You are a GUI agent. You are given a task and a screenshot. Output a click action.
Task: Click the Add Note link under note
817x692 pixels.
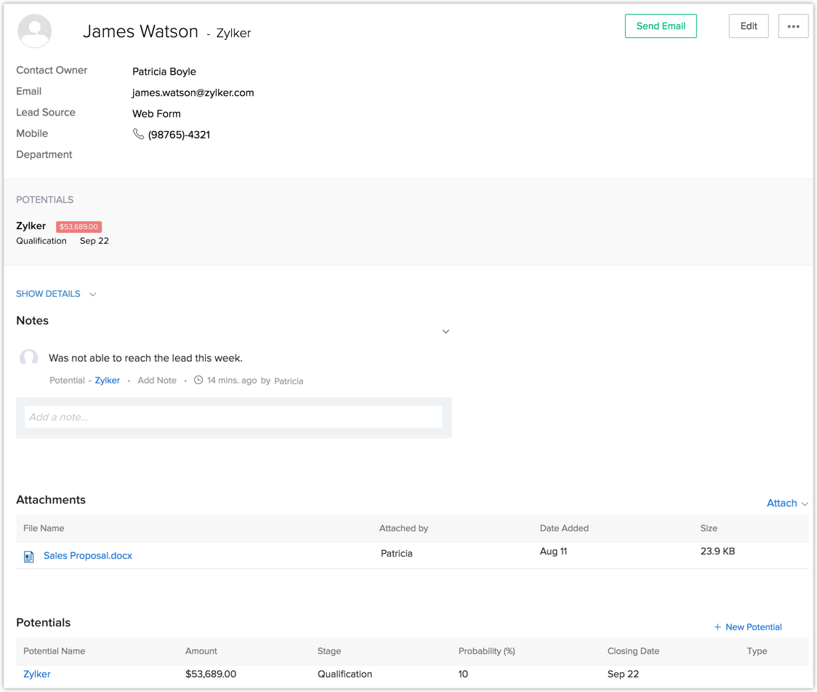click(x=157, y=381)
